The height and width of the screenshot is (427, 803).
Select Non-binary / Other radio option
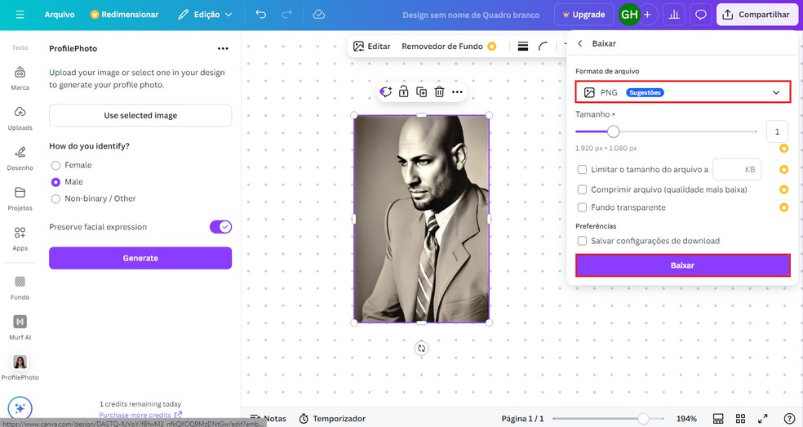click(55, 199)
